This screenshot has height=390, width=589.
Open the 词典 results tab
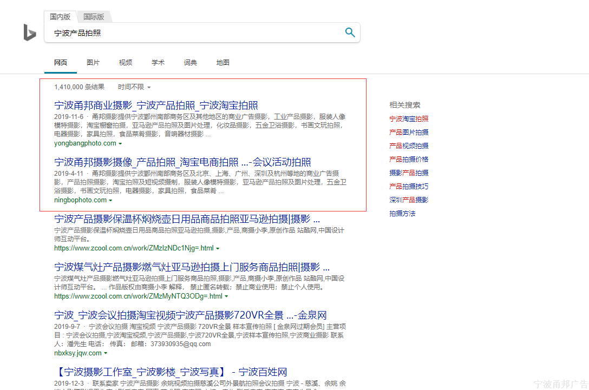tap(191, 63)
